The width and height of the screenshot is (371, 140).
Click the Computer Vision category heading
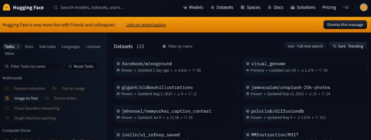pyautogui.click(x=16, y=130)
